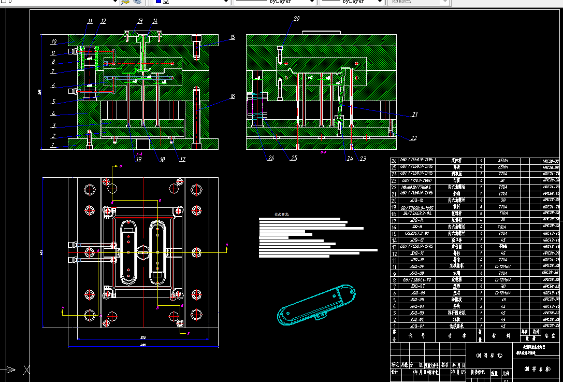
Task: Click row number 19 in the parts list
Action: (394, 207)
